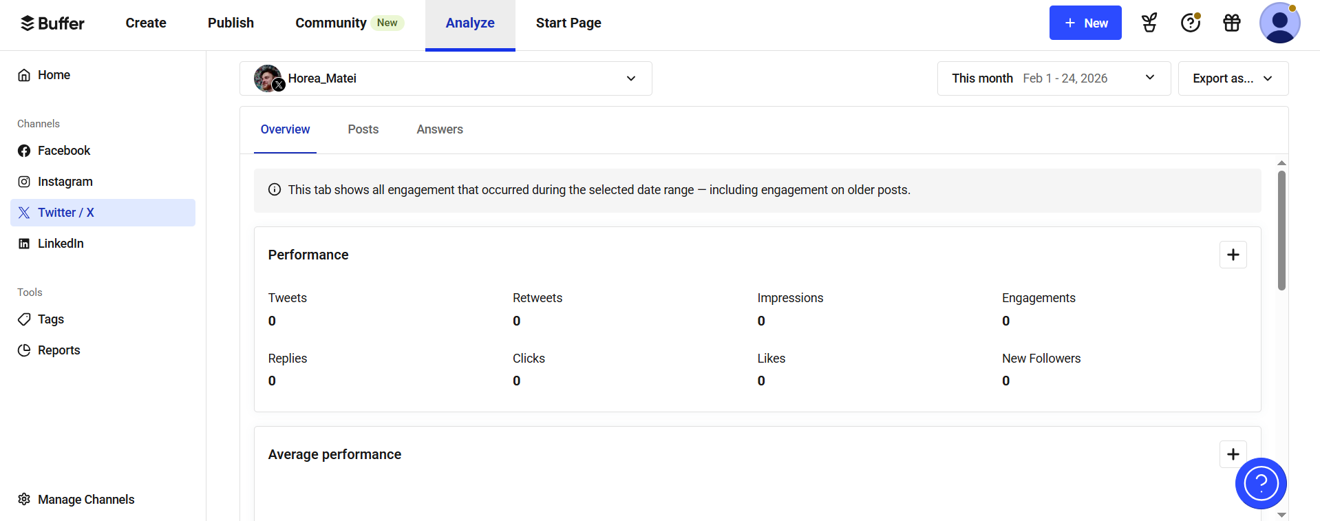This screenshot has width=1320, height=521.
Task: Click the Manage Channels gear icon
Action: (24, 499)
